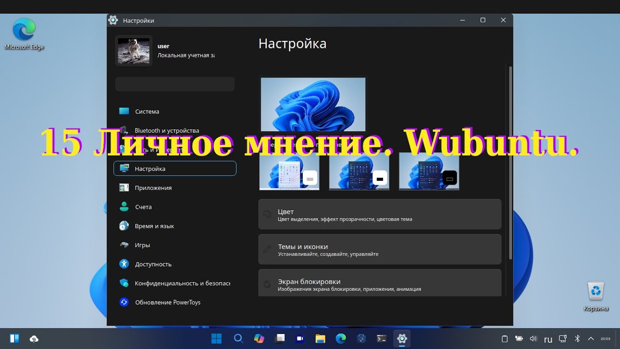
Task: Open Темы и иконки card
Action: 380,249
